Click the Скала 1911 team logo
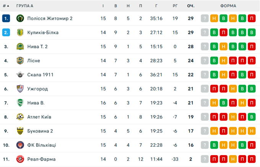This screenshot has height=167, width=260. point(20,75)
